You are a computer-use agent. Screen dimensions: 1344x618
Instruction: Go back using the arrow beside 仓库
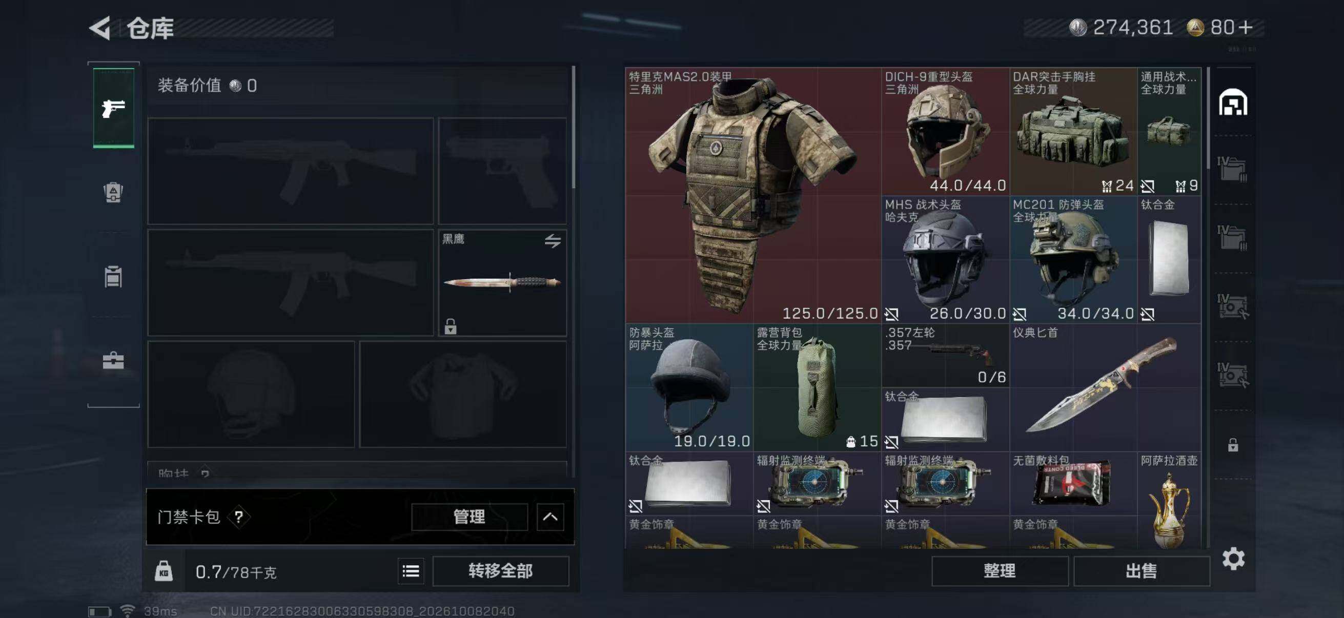[100, 28]
